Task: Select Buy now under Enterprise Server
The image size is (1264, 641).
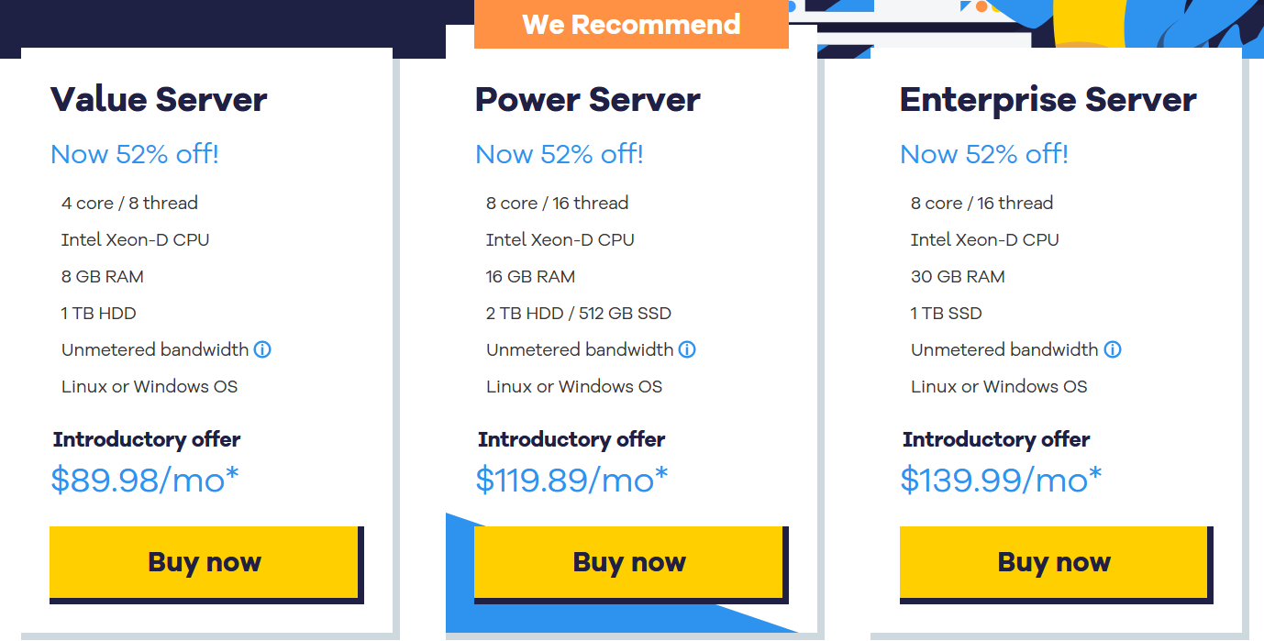Action: tap(1054, 562)
